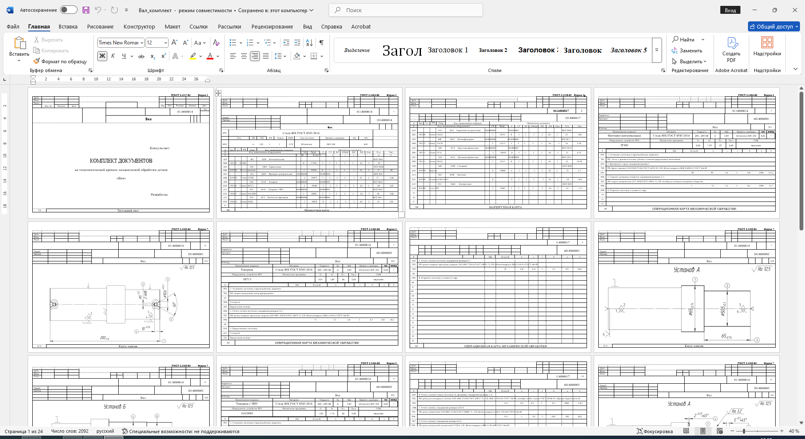The width and height of the screenshot is (805, 439).
Task: Click the Format Painter brush icon
Action: [36, 61]
